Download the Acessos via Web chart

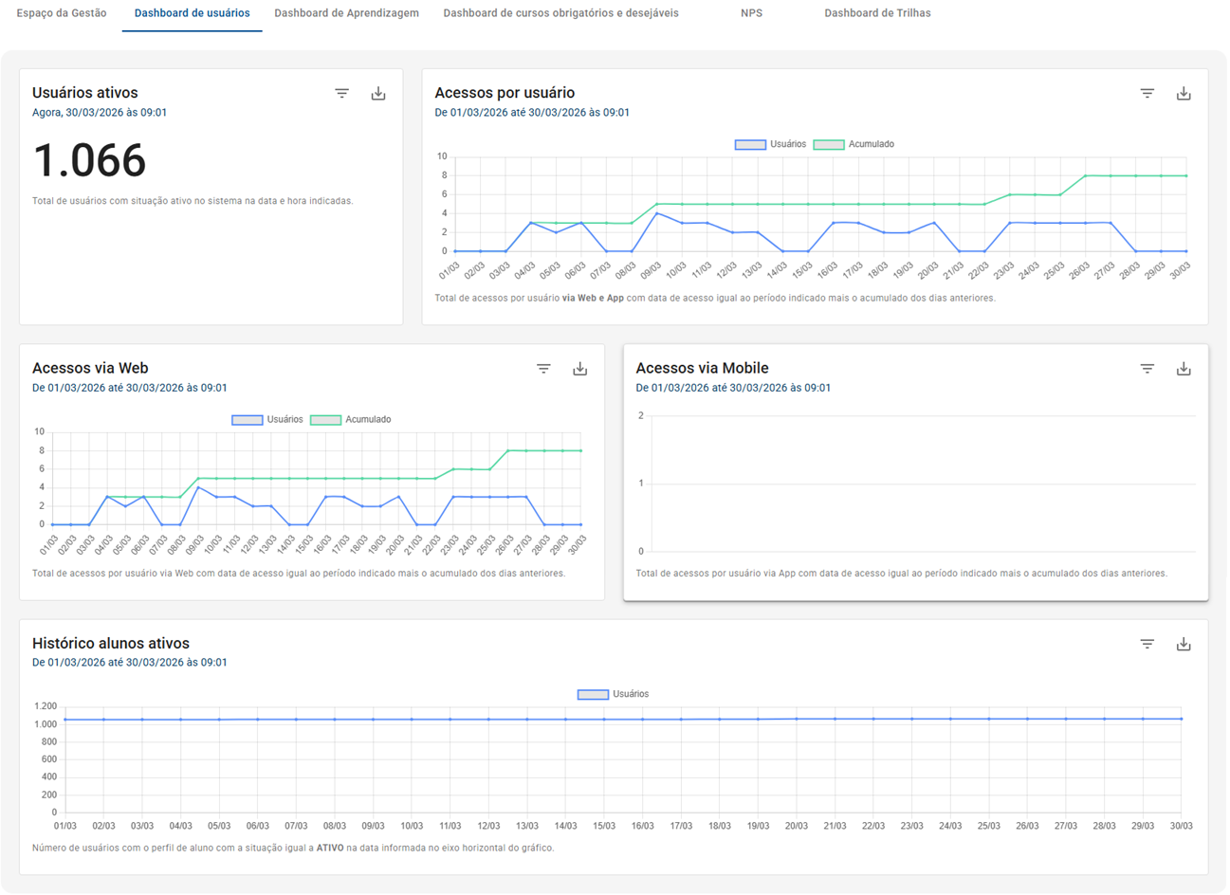pos(579,368)
